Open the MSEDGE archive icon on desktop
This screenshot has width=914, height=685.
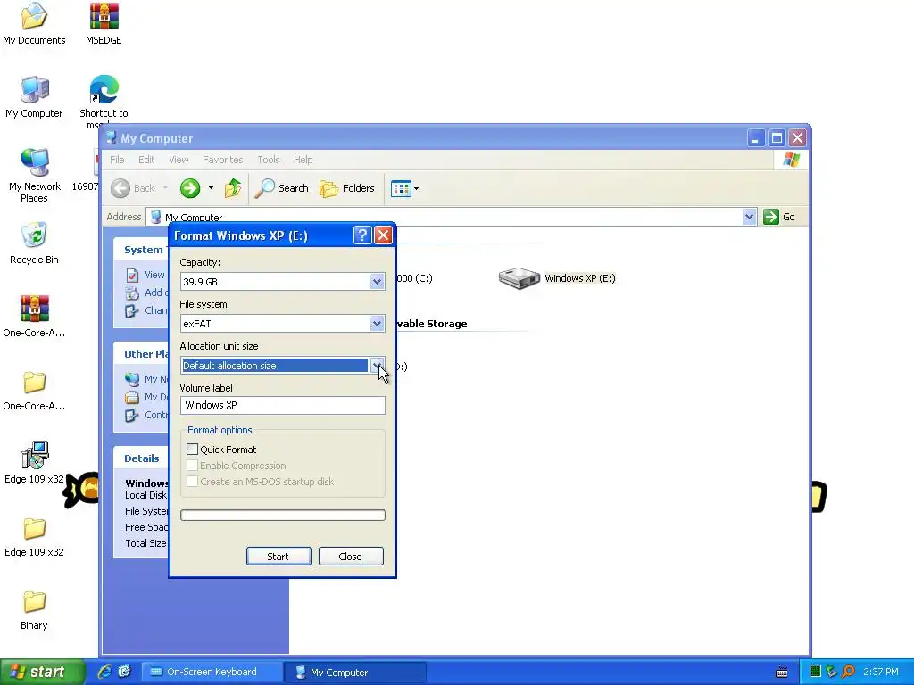(104, 24)
